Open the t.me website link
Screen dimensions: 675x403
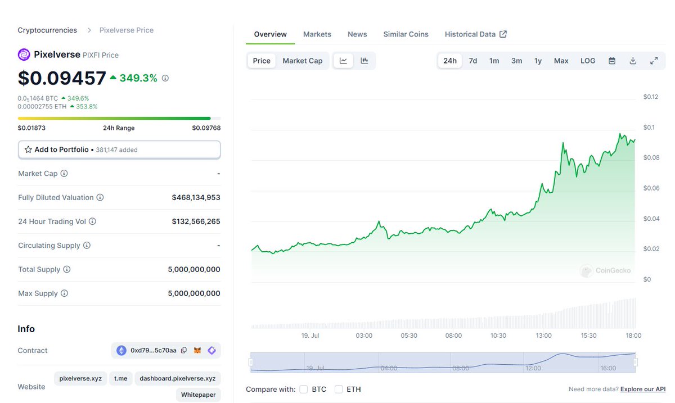tap(121, 378)
